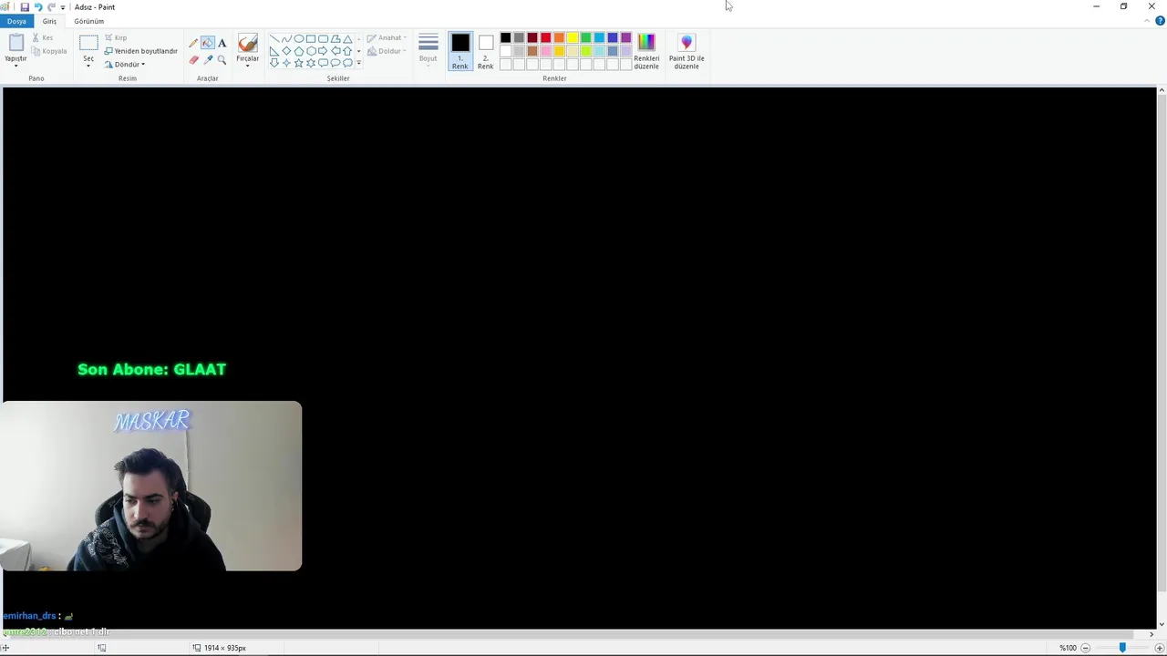
Task: Select the Right triangle shape
Action: click(274, 51)
